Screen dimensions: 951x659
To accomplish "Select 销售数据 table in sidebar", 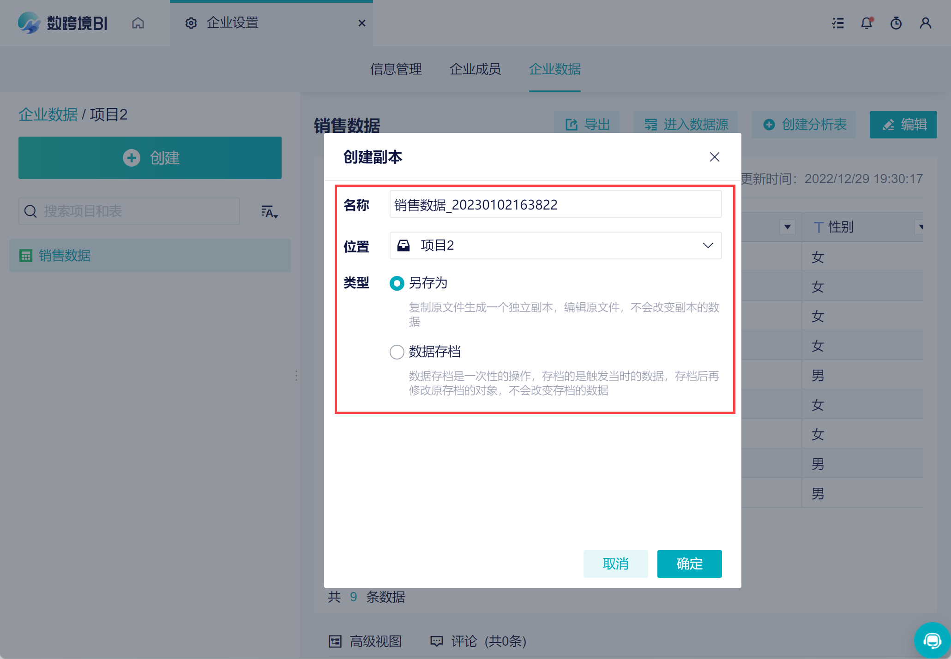I will (65, 256).
